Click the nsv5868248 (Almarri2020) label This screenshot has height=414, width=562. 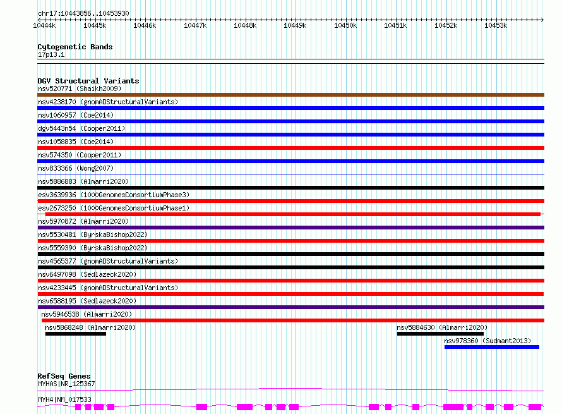[90, 327]
